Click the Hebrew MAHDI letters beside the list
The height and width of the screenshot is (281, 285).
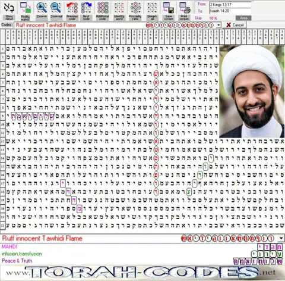click(x=270, y=247)
